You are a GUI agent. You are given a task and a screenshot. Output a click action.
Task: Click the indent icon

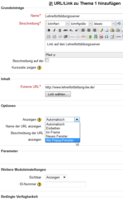point(66,37)
